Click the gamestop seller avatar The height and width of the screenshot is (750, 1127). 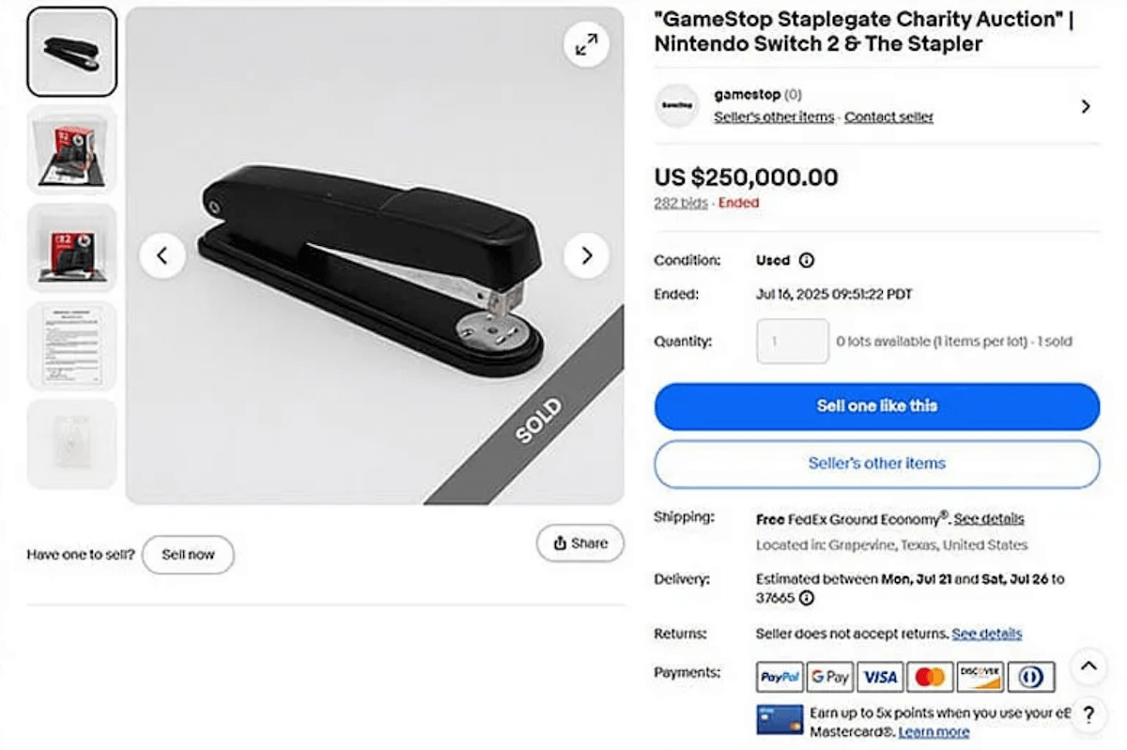676,105
